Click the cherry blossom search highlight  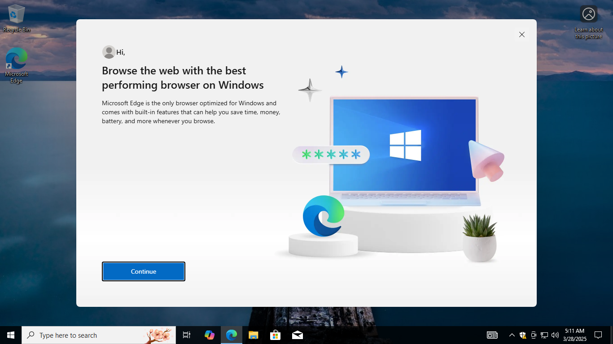(x=158, y=335)
